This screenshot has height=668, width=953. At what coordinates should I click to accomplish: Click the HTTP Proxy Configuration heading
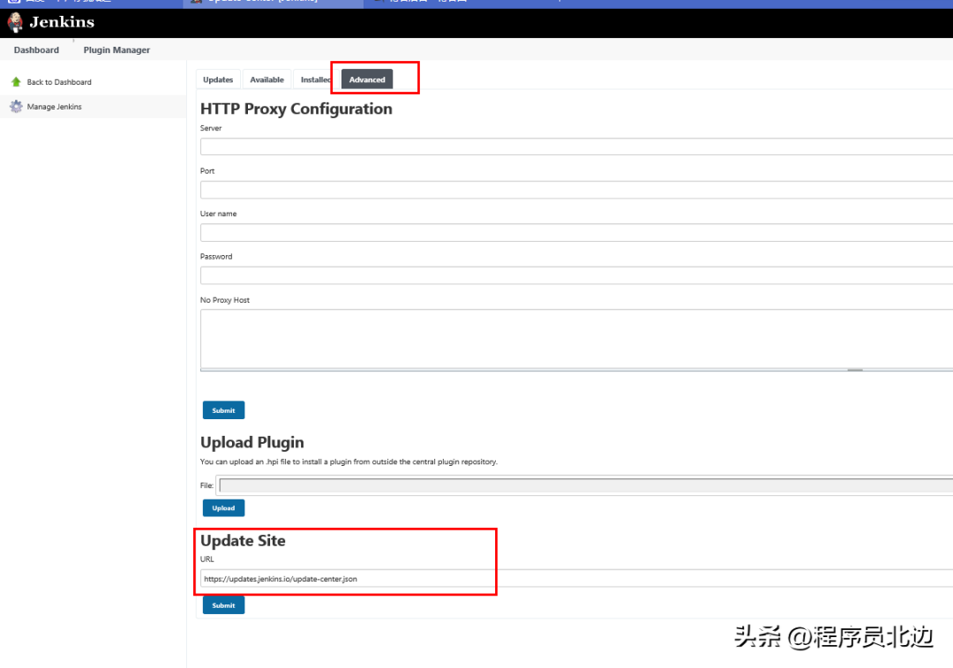click(296, 109)
